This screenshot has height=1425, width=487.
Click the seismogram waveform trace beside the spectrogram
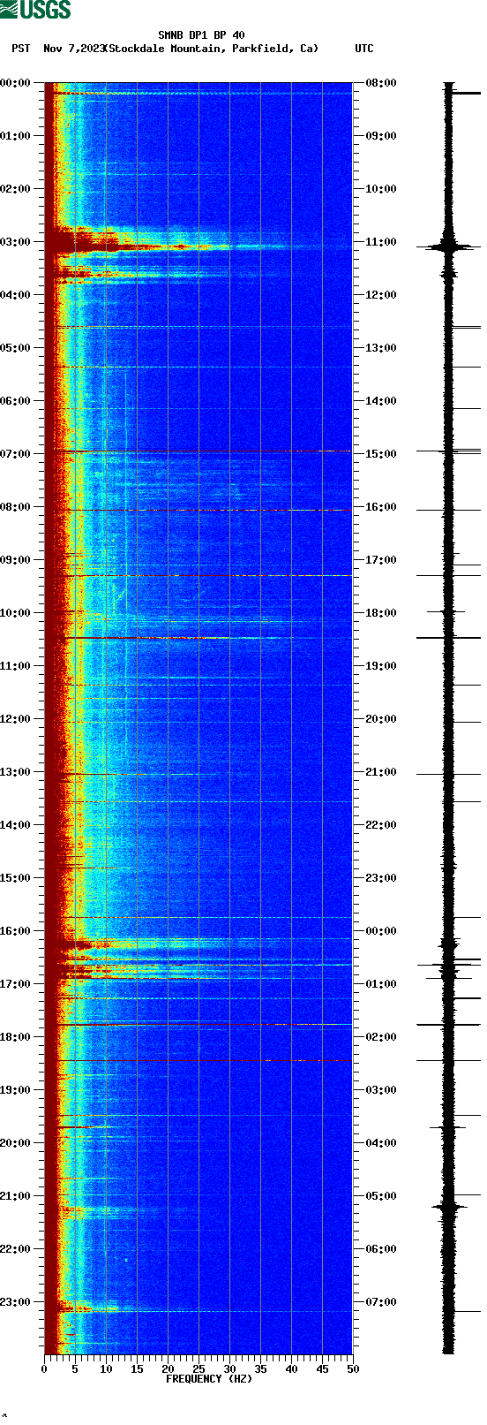pyautogui.click(x=448, y=718)
